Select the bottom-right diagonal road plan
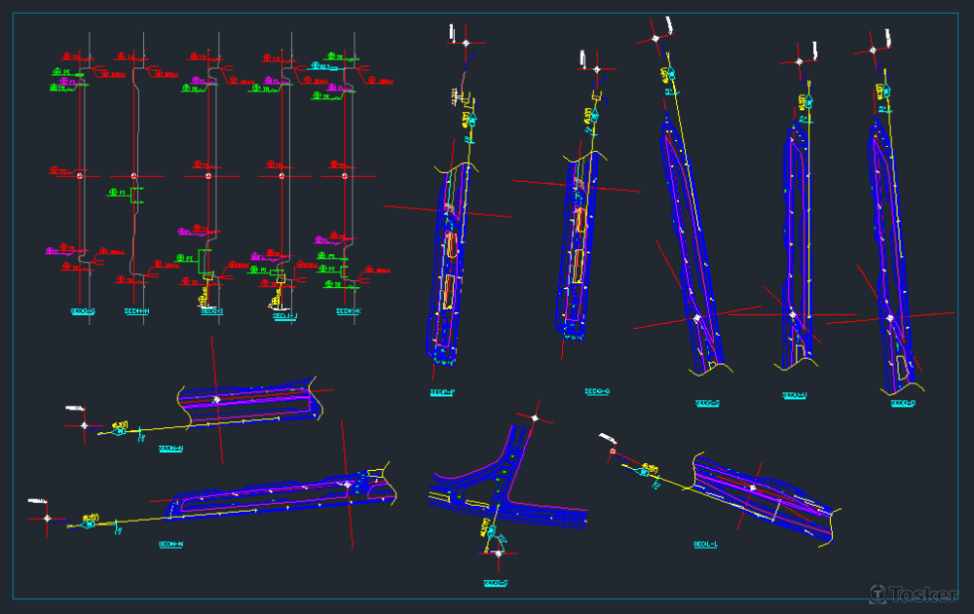974x614 pixels. click(x=760, y=494)
